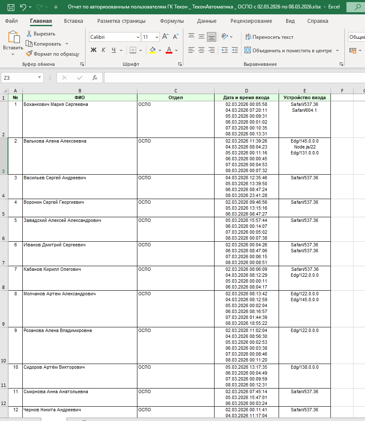The width and height of the screenshot is (365, 421).
Task: Select row 5 header
Action: pyautogui.click(x=4, y=208)
